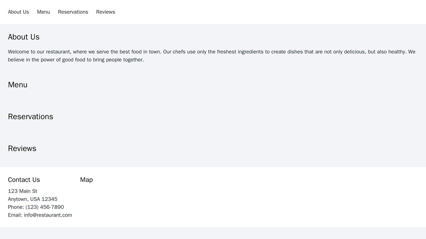426x239 pixels.
Task: Click the Reviews section heading
Action: [x=22, y=148]
